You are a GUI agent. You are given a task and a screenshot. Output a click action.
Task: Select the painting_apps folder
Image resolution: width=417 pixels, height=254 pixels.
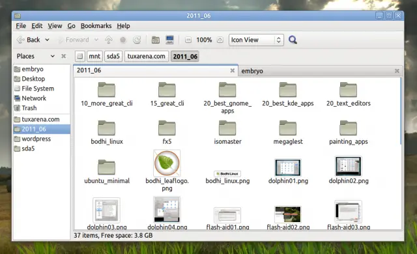349,132
